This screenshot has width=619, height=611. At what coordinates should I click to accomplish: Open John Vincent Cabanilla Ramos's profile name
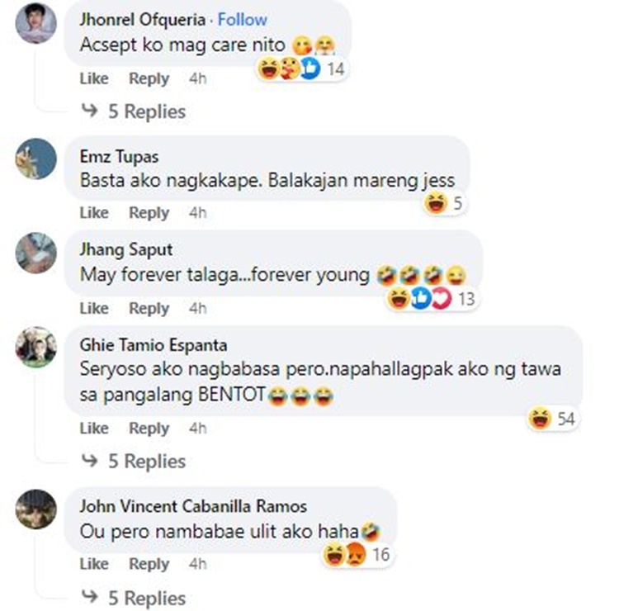click(x=193, y=506)
